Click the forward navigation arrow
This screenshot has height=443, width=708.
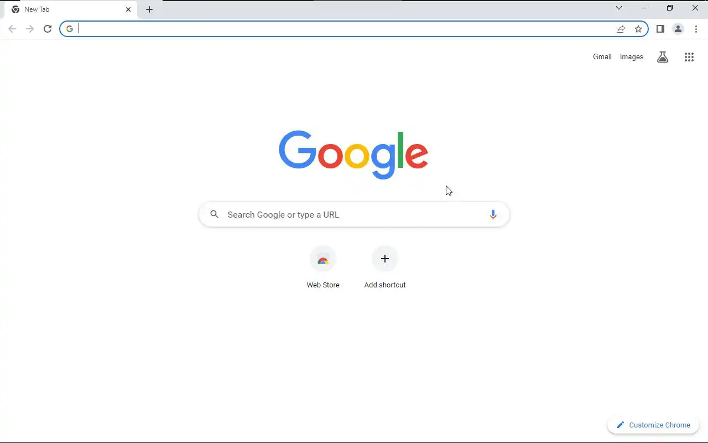[30, 29]
